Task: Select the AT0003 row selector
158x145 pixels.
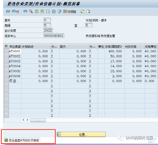Action: tap(7, 61)
